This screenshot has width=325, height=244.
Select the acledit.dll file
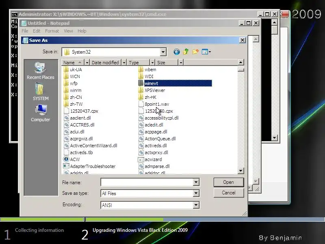coord(151,125)
